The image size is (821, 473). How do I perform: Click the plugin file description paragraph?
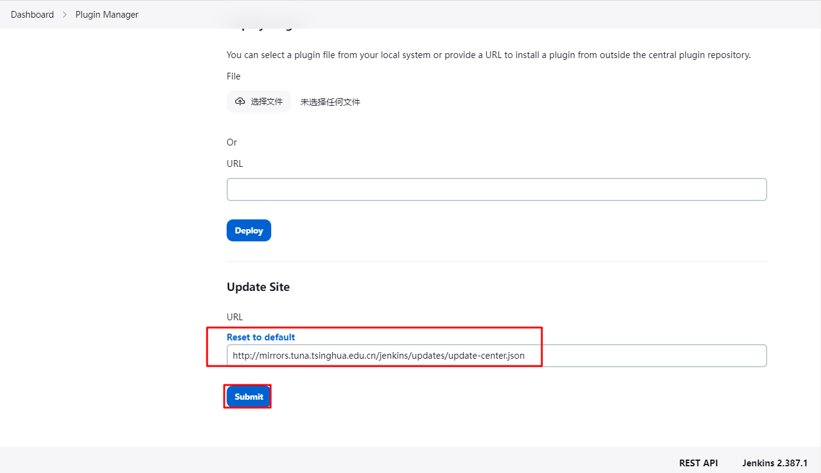coord(488,55)
